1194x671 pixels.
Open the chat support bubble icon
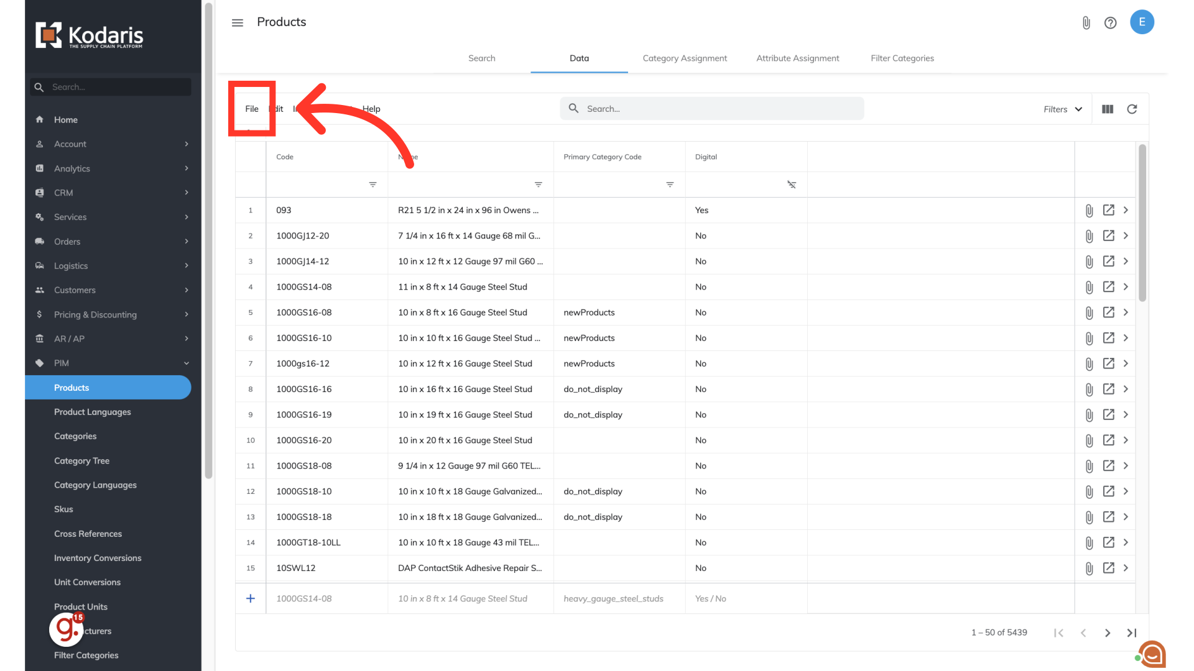pos(1152,654)
